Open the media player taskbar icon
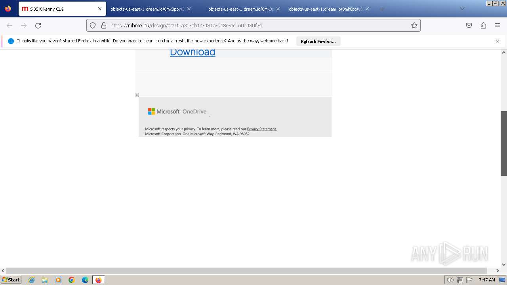Image resolution: width=507 pixels, height=285 pixels. (58, 280)
